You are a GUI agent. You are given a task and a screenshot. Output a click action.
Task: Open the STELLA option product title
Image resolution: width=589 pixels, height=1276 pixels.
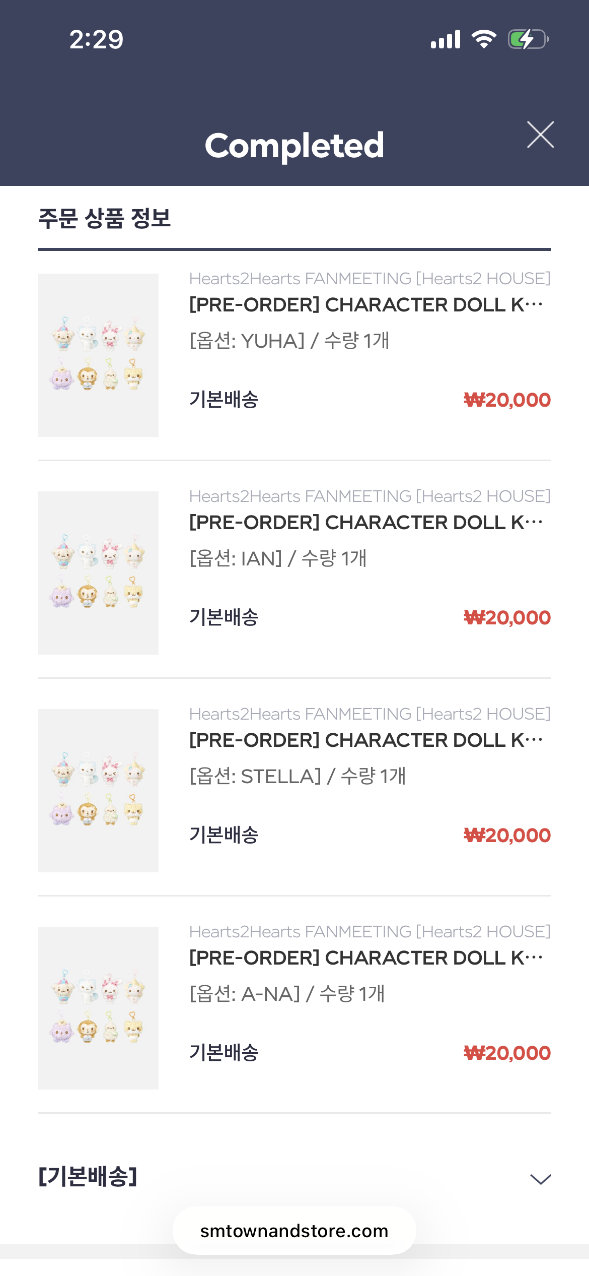(366, 740)
